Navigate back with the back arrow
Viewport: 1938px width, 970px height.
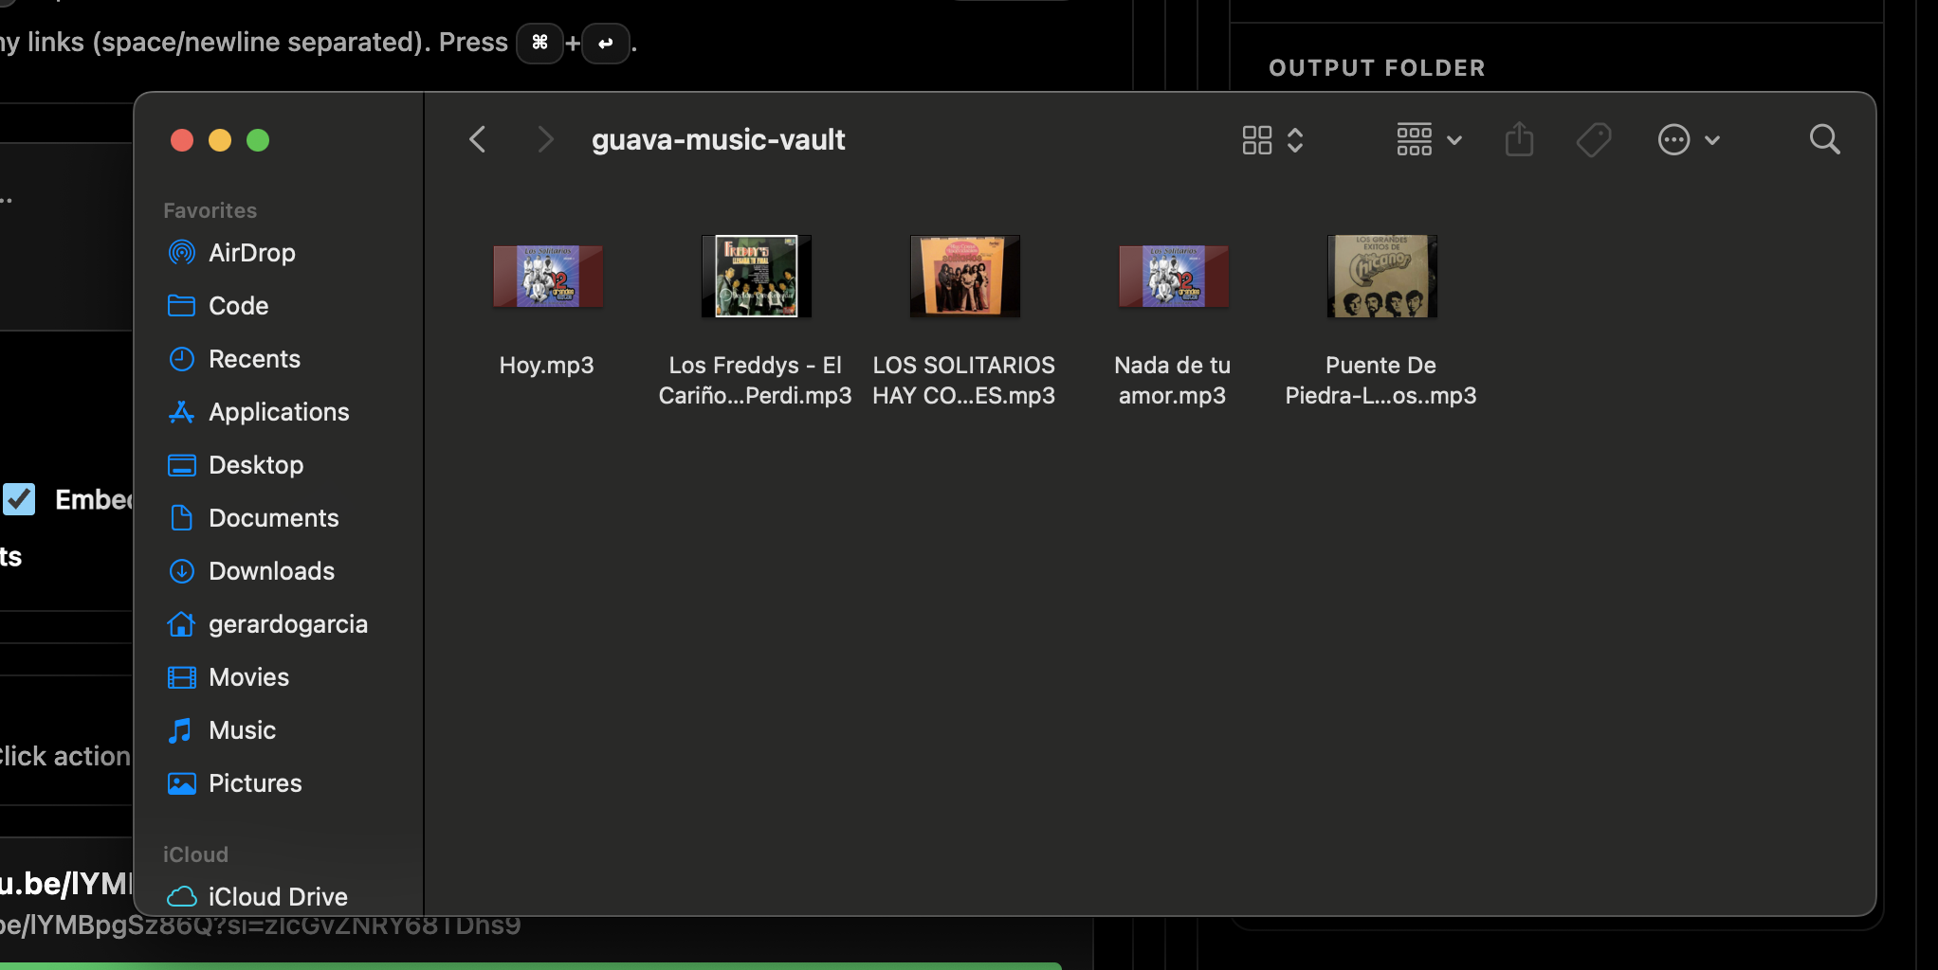(x=477, y=139)
